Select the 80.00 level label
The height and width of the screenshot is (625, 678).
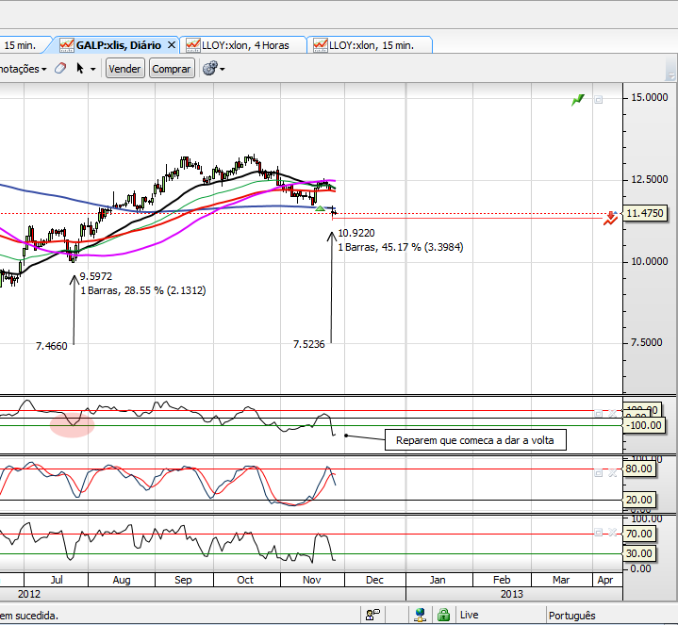point(638,469)
